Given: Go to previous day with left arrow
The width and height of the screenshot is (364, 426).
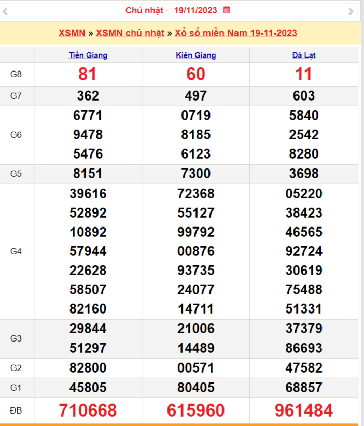Looking at the screenshot, I should (5, 11).
